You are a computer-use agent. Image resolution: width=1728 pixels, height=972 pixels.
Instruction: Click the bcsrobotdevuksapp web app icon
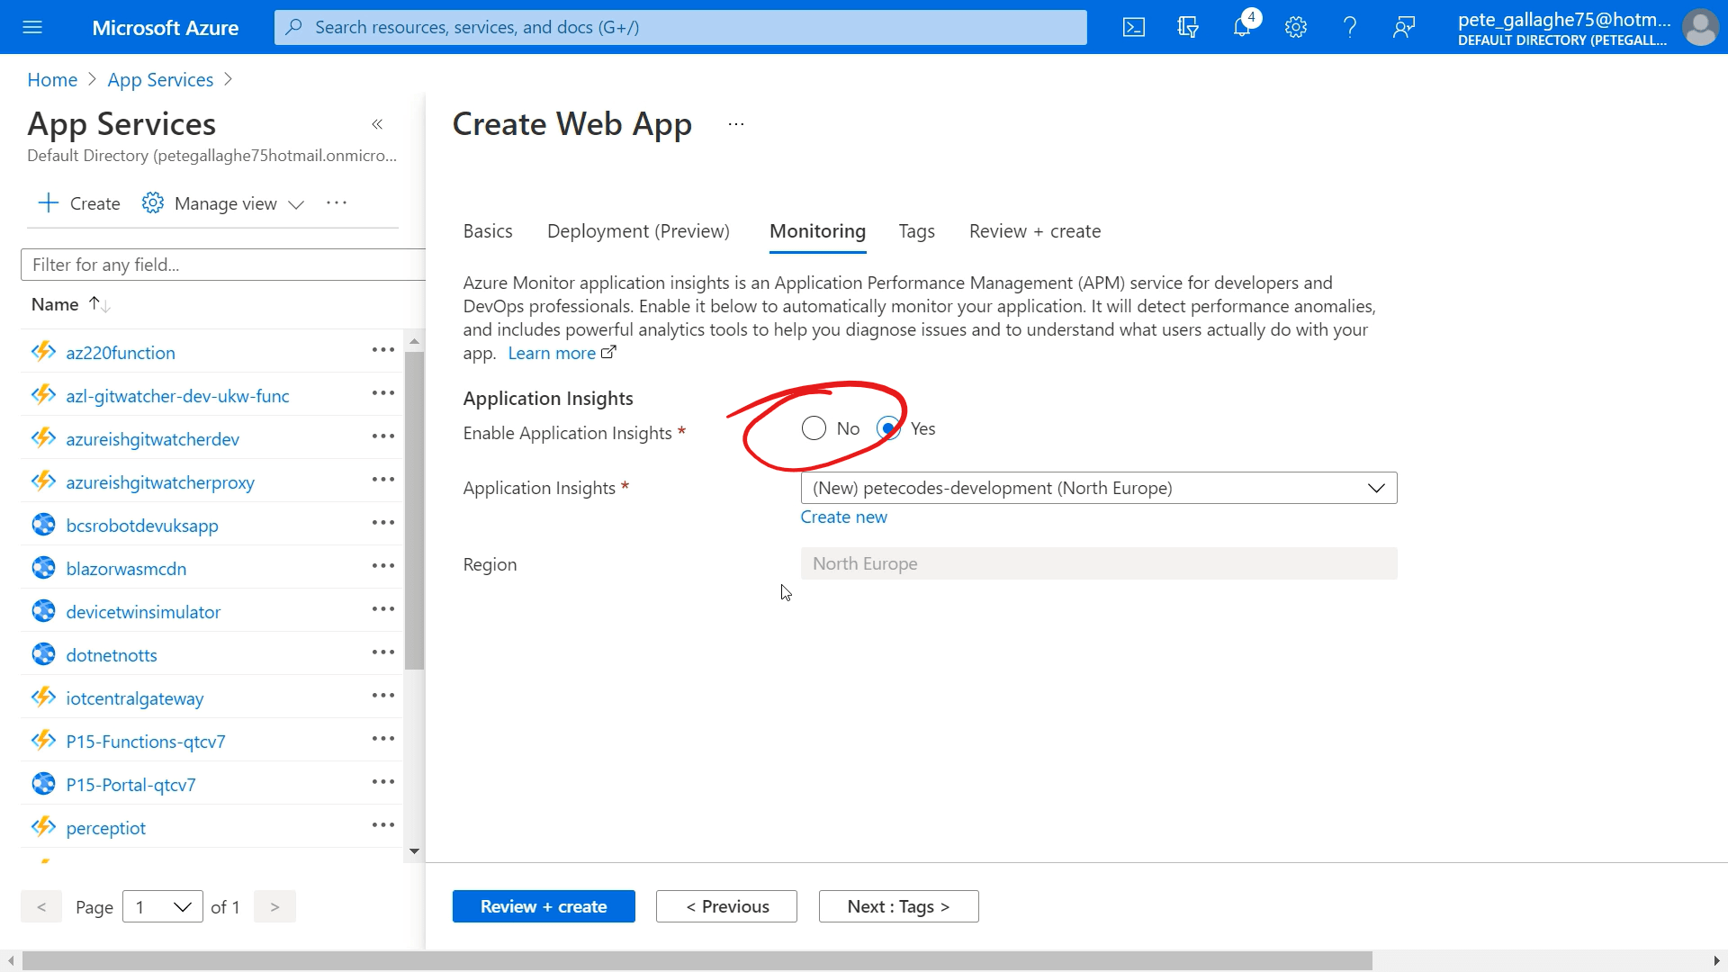[43, 524]
